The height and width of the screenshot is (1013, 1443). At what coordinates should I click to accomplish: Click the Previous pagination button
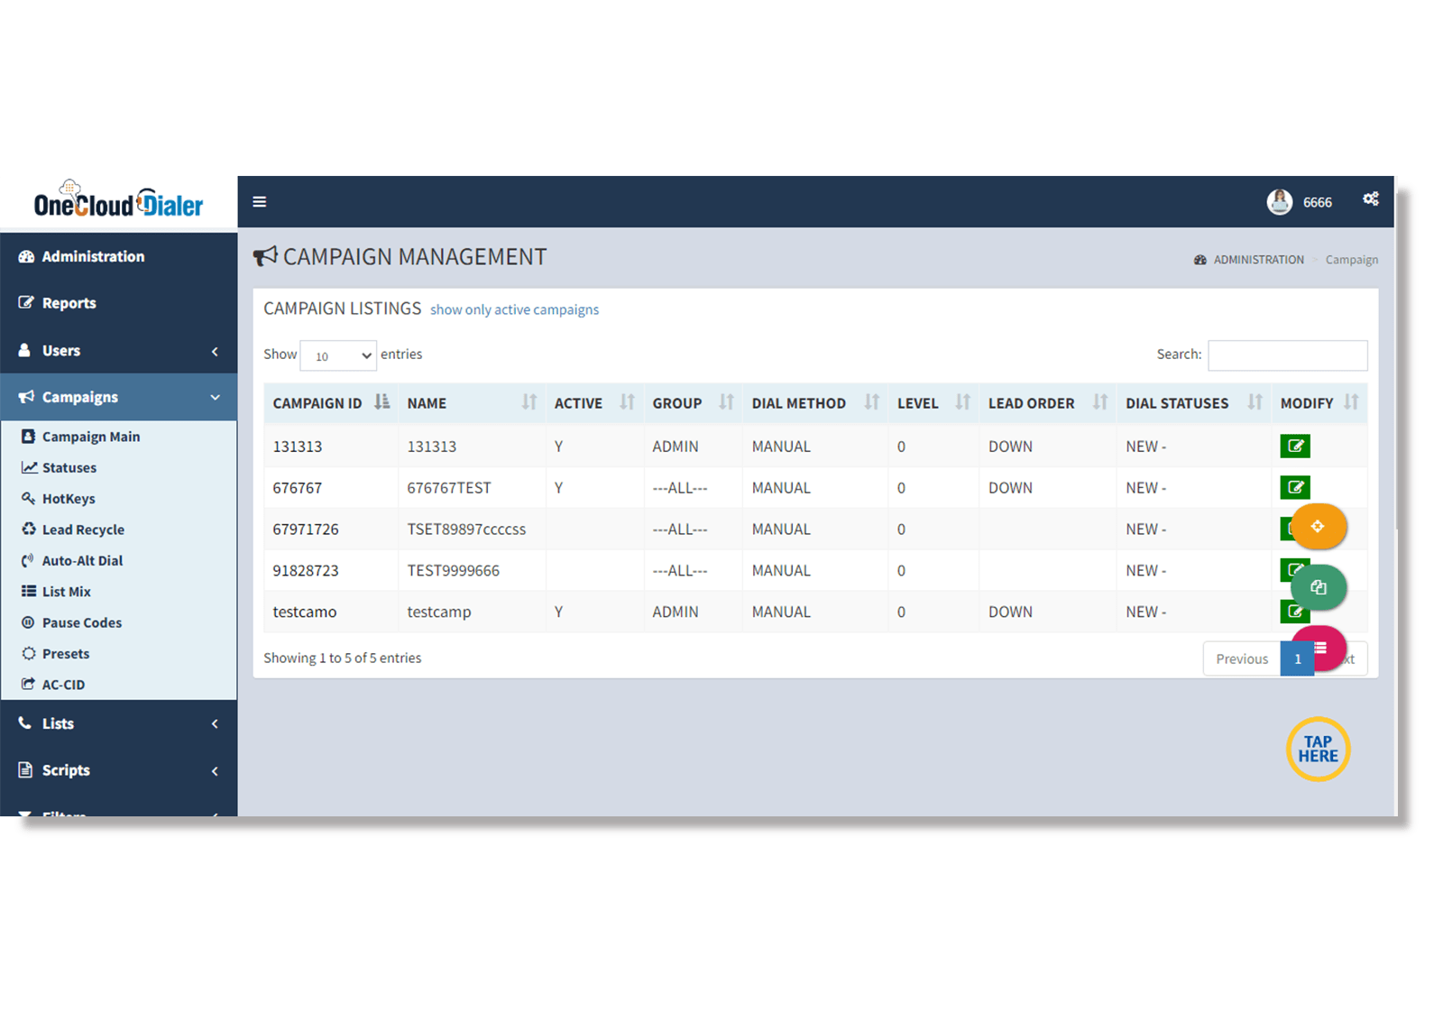click(1242, 658)
